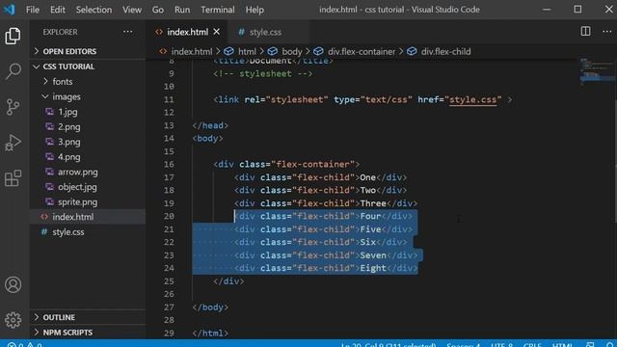Viewport: 617px width, 347px height.
Task: Open arrow.png in the explorer
Action: [x=77, y=172]
